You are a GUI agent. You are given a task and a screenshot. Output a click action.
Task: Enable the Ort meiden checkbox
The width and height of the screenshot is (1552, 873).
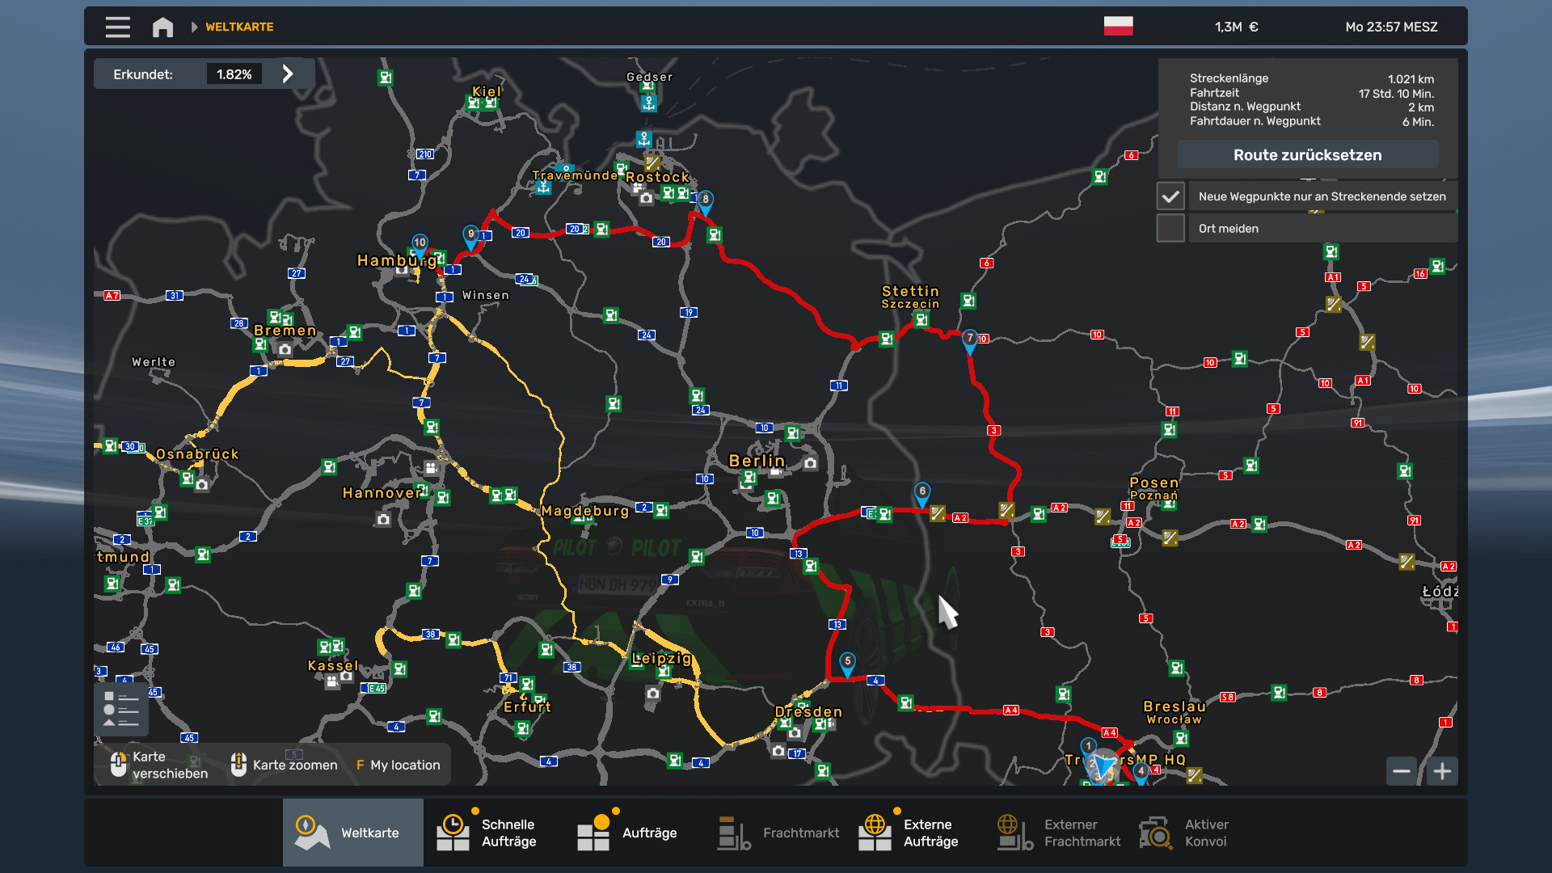(1170, 228)
